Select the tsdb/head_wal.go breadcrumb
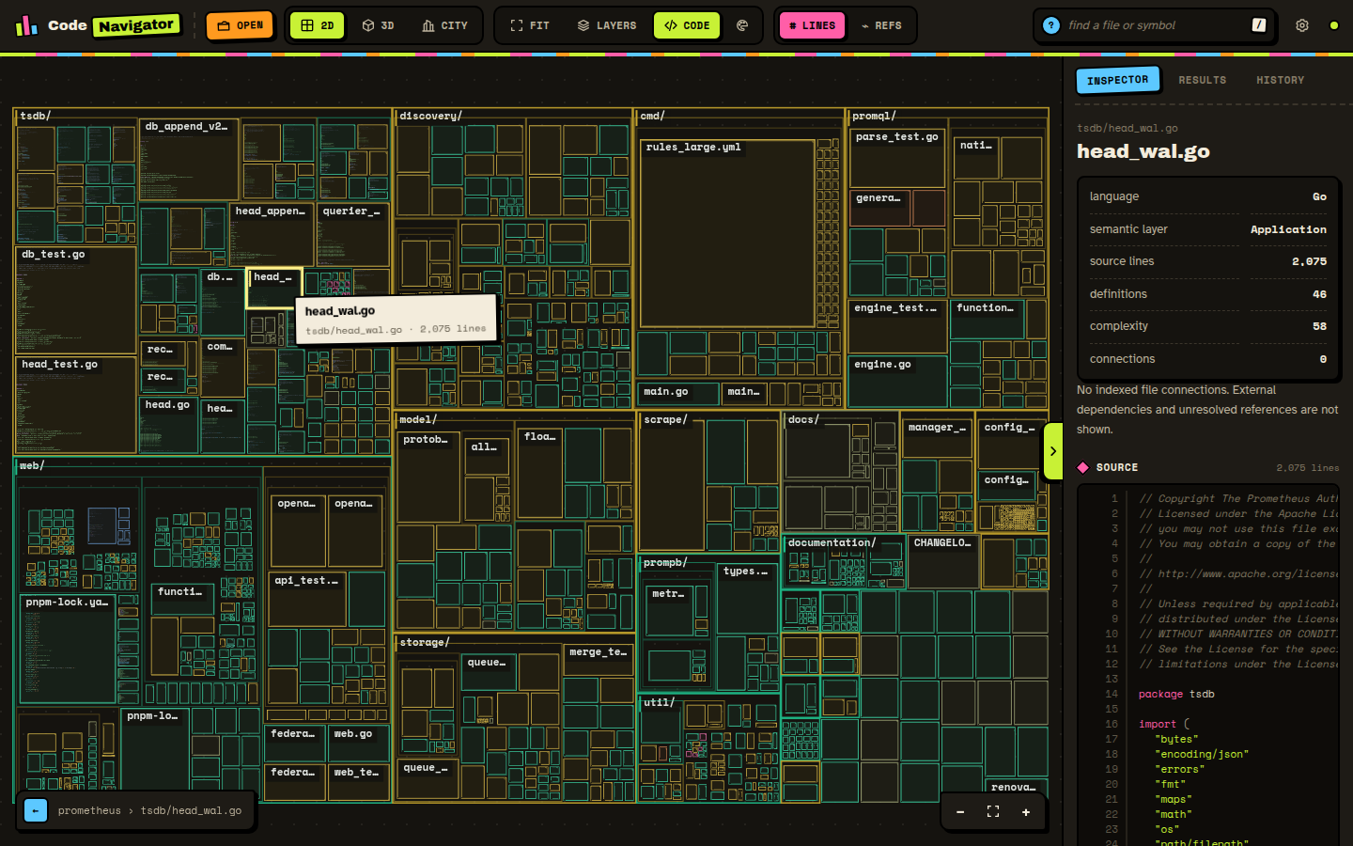The width and height of the screenshot is (1353, 846). [191, 810]
